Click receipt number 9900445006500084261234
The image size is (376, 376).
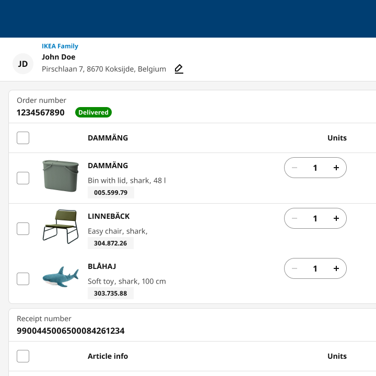pyautogui.click(x=70, y=331)
